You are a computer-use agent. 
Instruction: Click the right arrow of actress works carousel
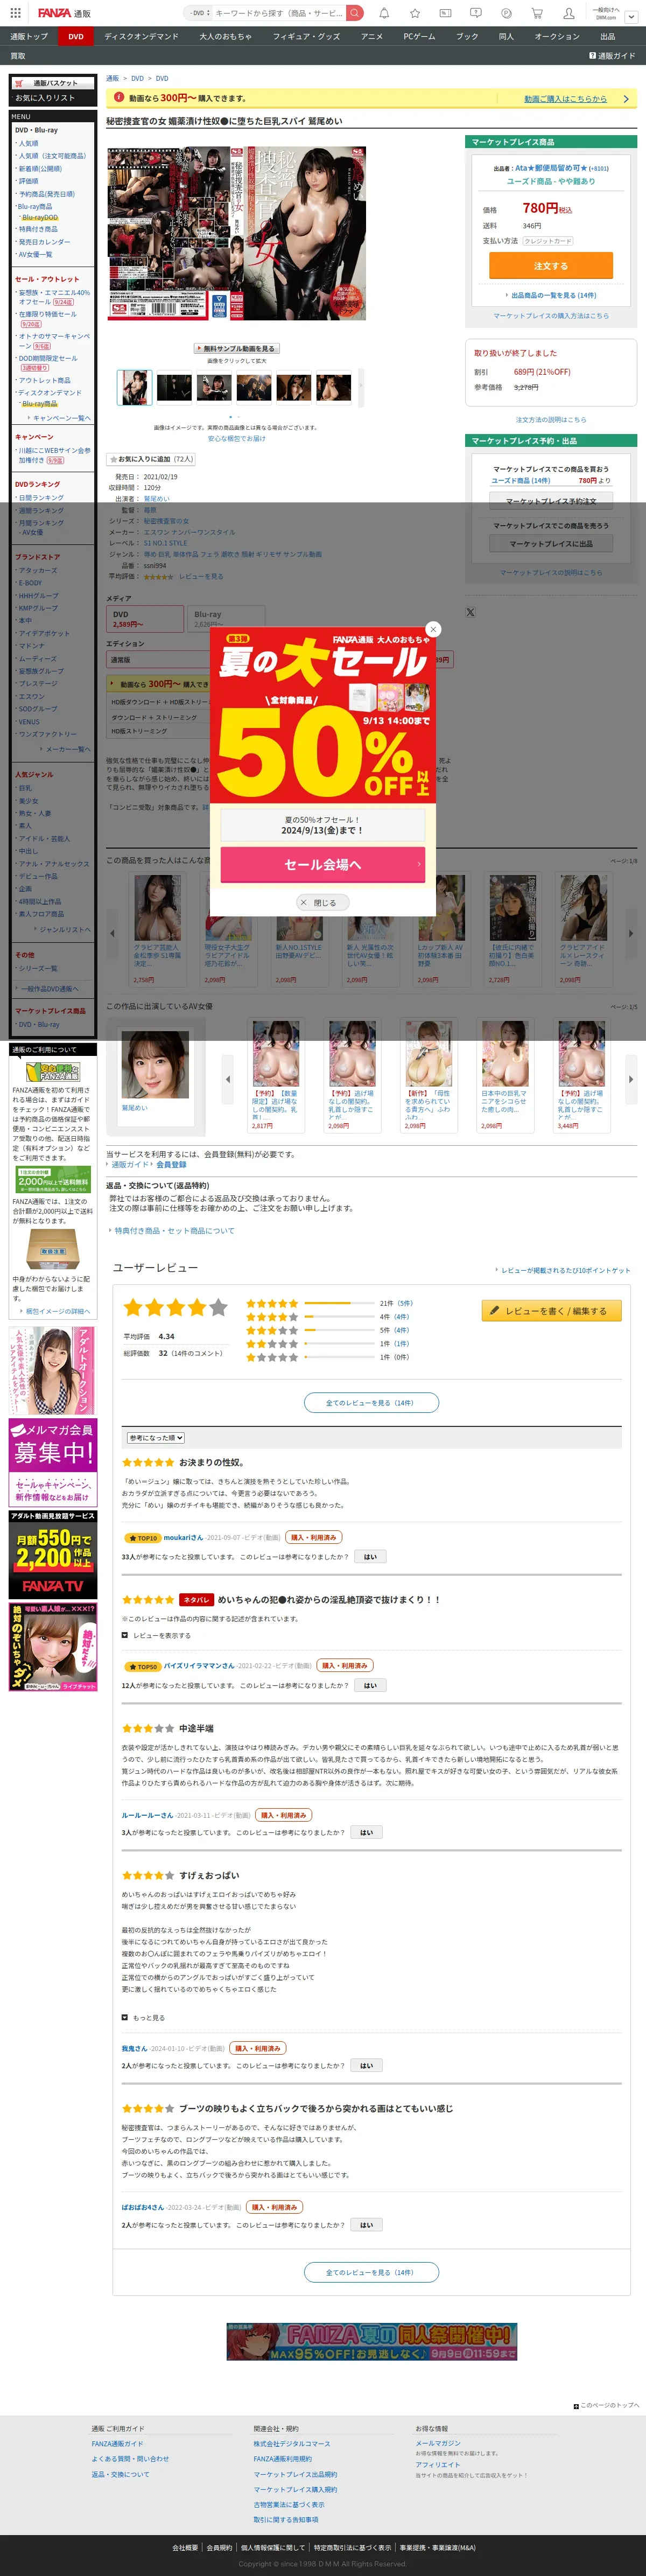coord(630,1079)
